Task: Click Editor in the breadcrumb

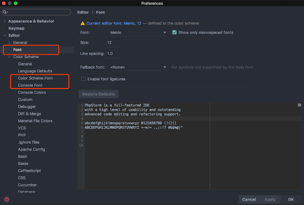Action: tap(83, 12)
